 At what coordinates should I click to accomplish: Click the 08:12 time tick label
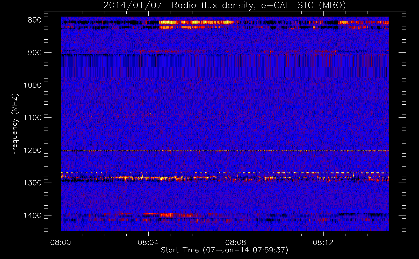coord(323,243)
